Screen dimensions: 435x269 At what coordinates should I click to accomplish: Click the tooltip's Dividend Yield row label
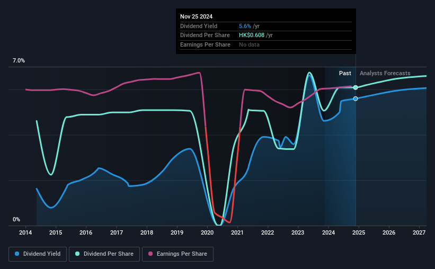click(x=199, y=26)
